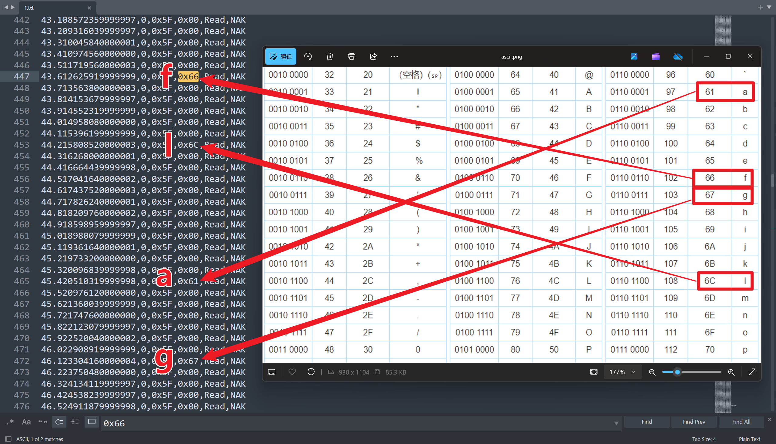Click the 'ASCII, 1 of 2 matches' status text
The height and width of the screenshot is (444, 776).
[x=39, y=439]
